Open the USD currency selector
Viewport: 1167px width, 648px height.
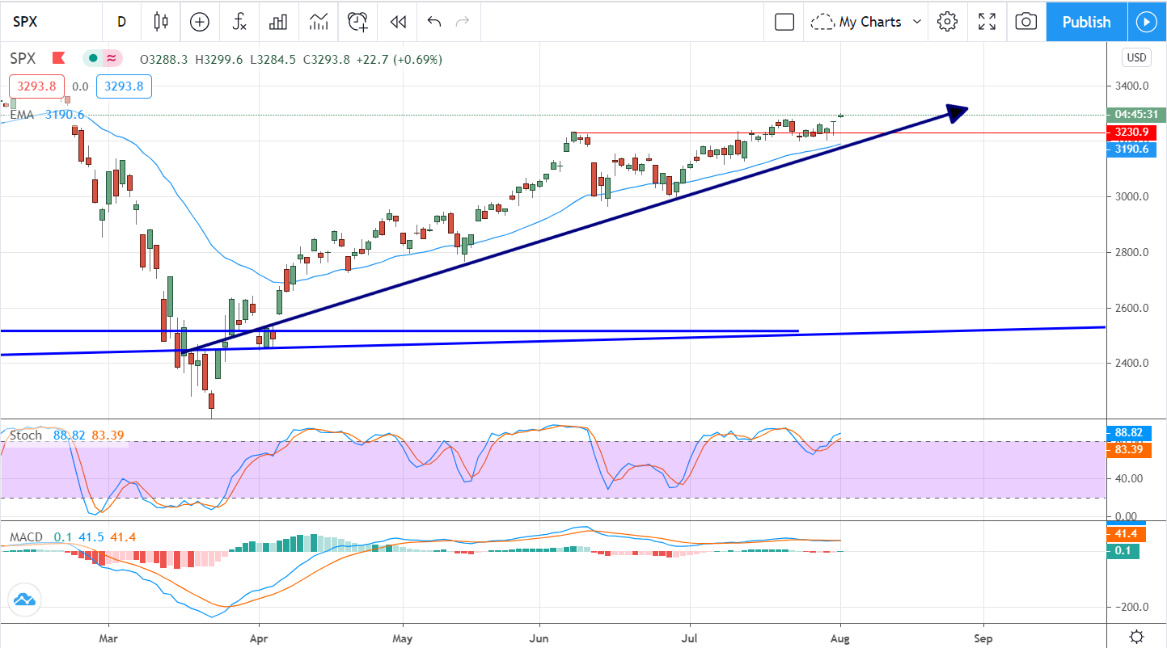click(1136, 58)
